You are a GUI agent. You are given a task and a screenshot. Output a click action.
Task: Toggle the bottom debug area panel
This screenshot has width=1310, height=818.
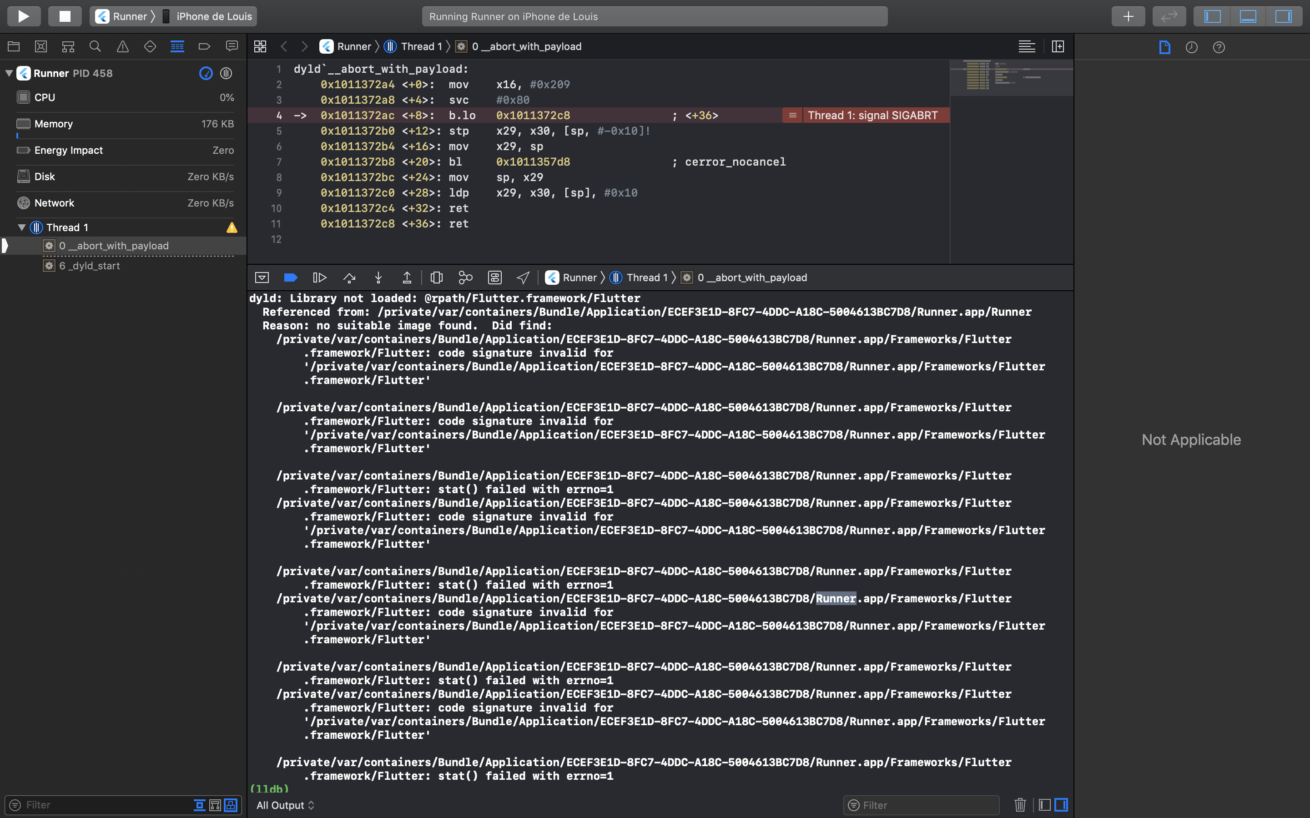coord(1248,16)
